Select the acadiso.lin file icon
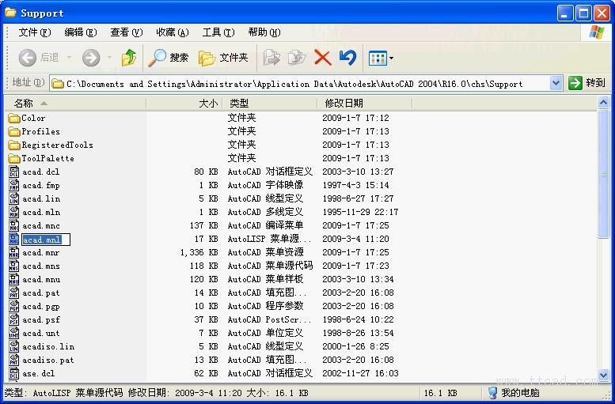615x404 pixels. (13, 346)
